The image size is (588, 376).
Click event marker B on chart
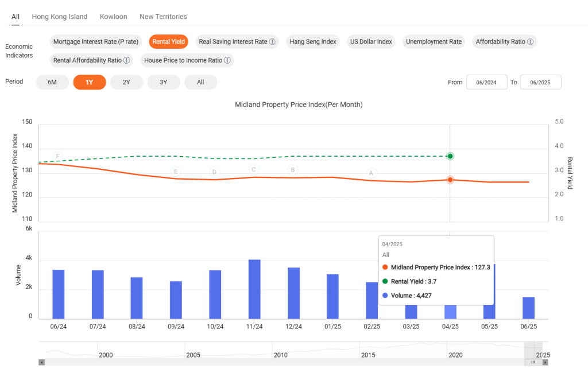[x=292, y=170]
